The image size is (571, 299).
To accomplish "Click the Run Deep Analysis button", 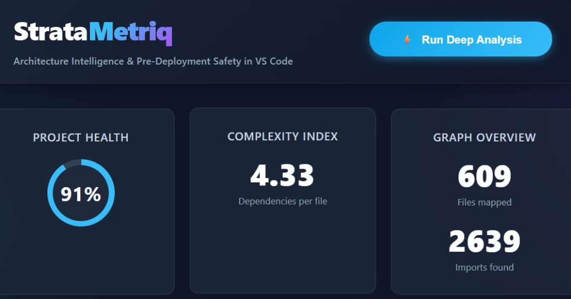I will (461, 40).
